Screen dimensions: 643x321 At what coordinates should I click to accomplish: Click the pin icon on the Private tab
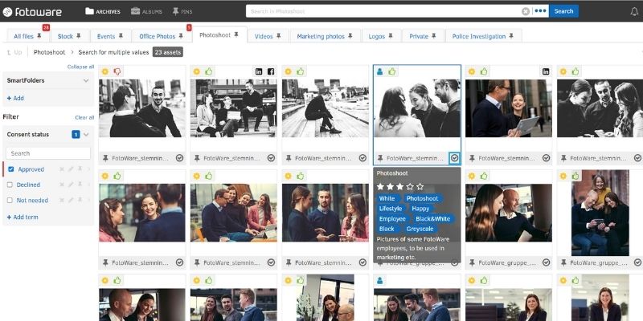tap(433, 36)
